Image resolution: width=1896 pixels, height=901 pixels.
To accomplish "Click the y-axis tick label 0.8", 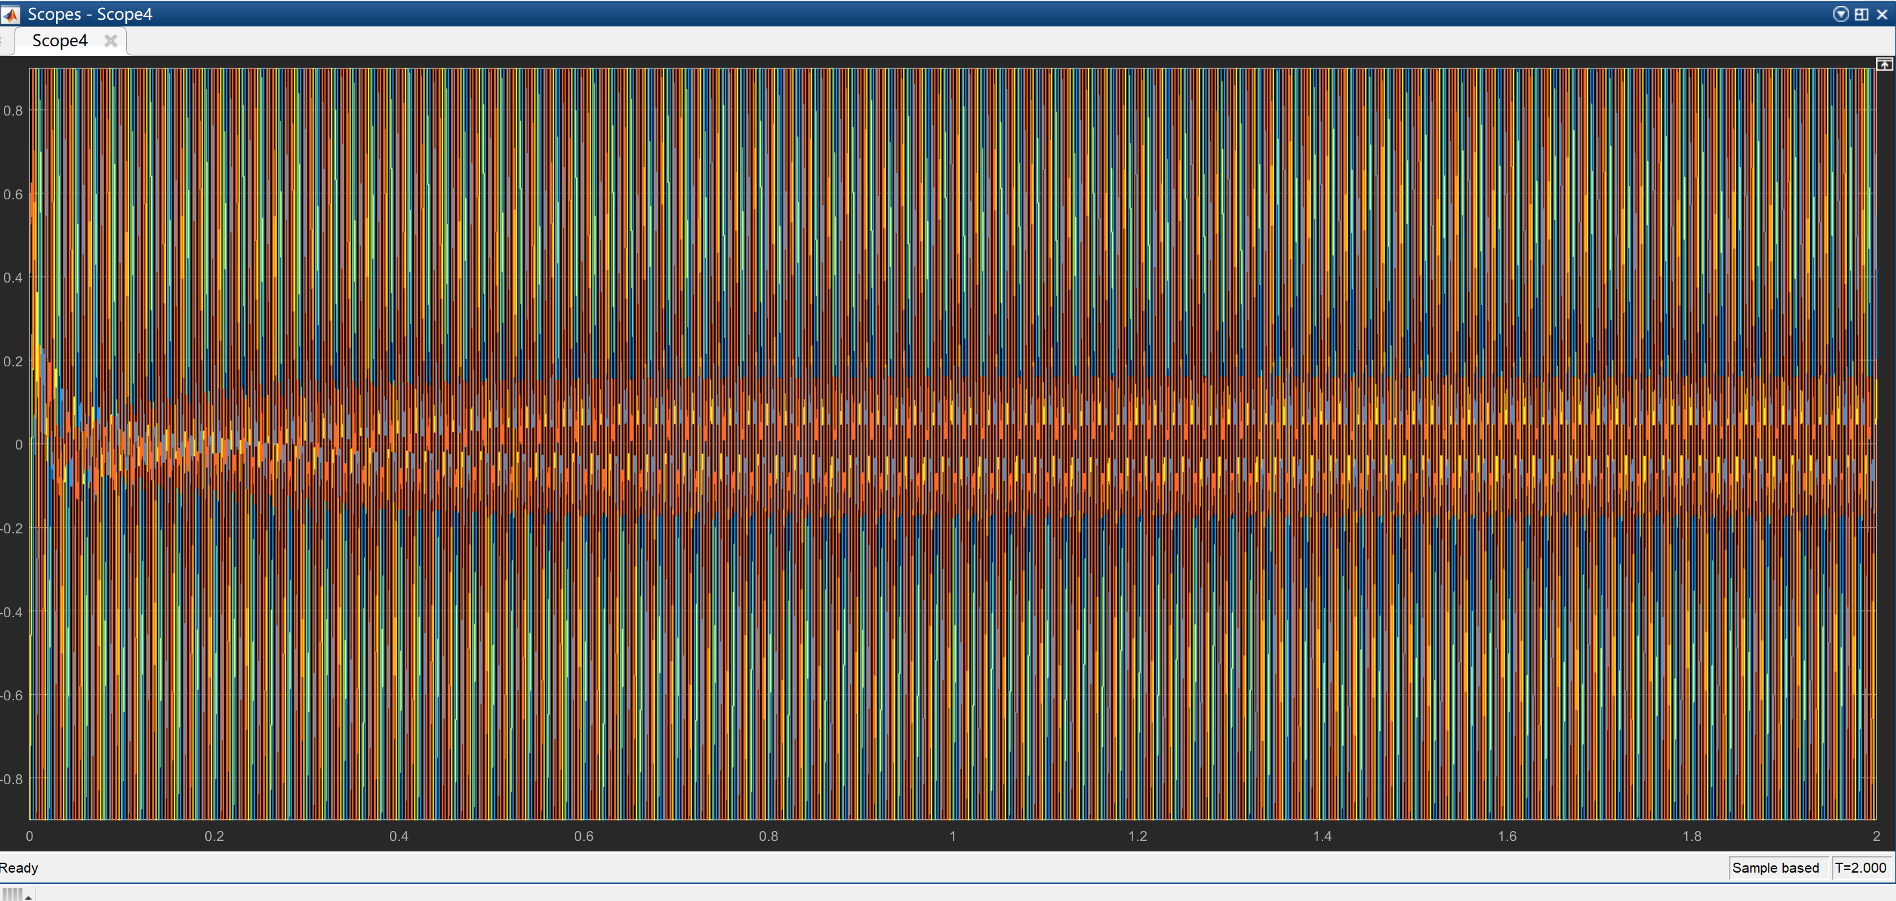I will click(x=13, y=111).
